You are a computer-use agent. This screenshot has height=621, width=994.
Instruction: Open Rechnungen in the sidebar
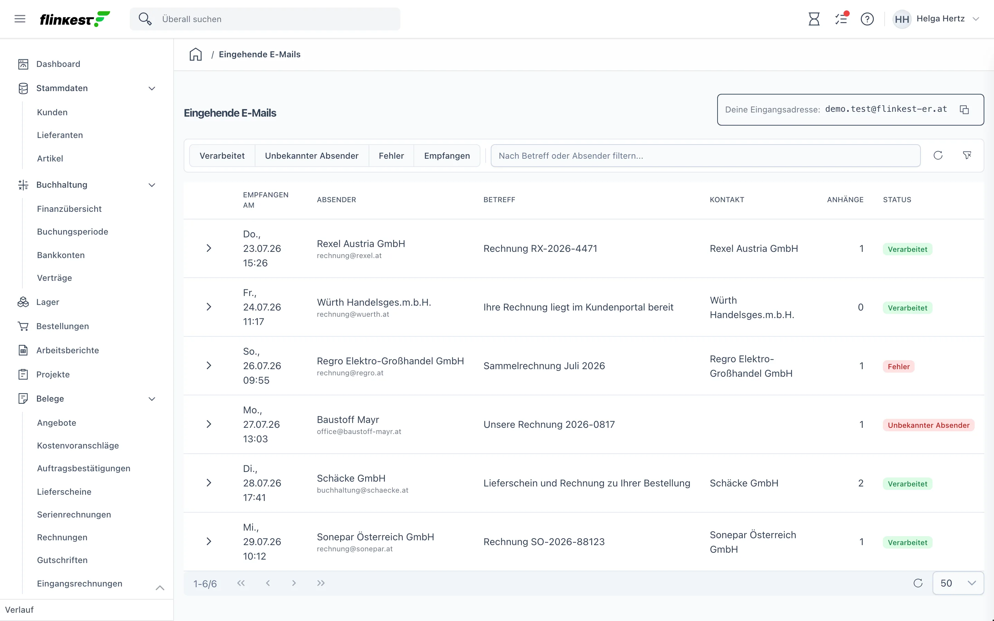point(62,537)
